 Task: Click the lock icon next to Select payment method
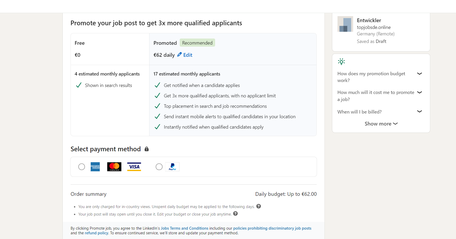pyautogui.click(x=147, y=149)
